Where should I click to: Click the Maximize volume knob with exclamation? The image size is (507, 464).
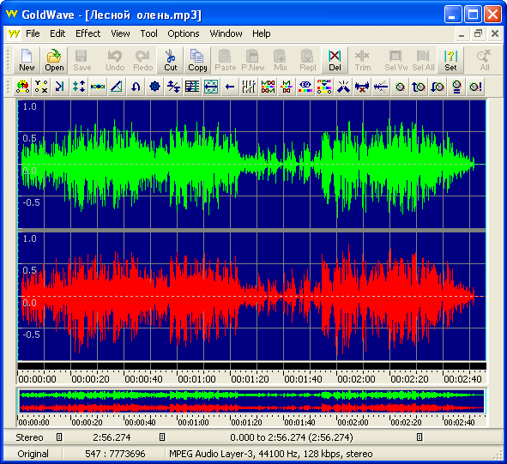point(475,87)
